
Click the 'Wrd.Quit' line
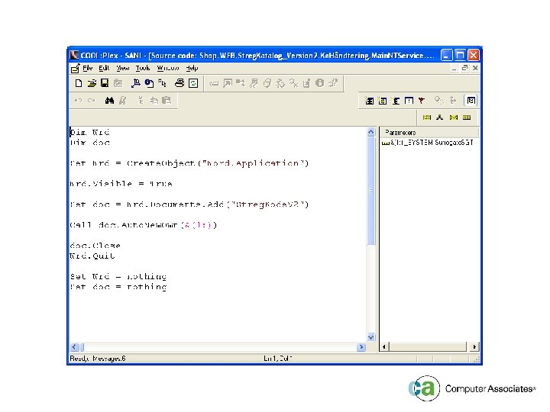coord(92,256)
